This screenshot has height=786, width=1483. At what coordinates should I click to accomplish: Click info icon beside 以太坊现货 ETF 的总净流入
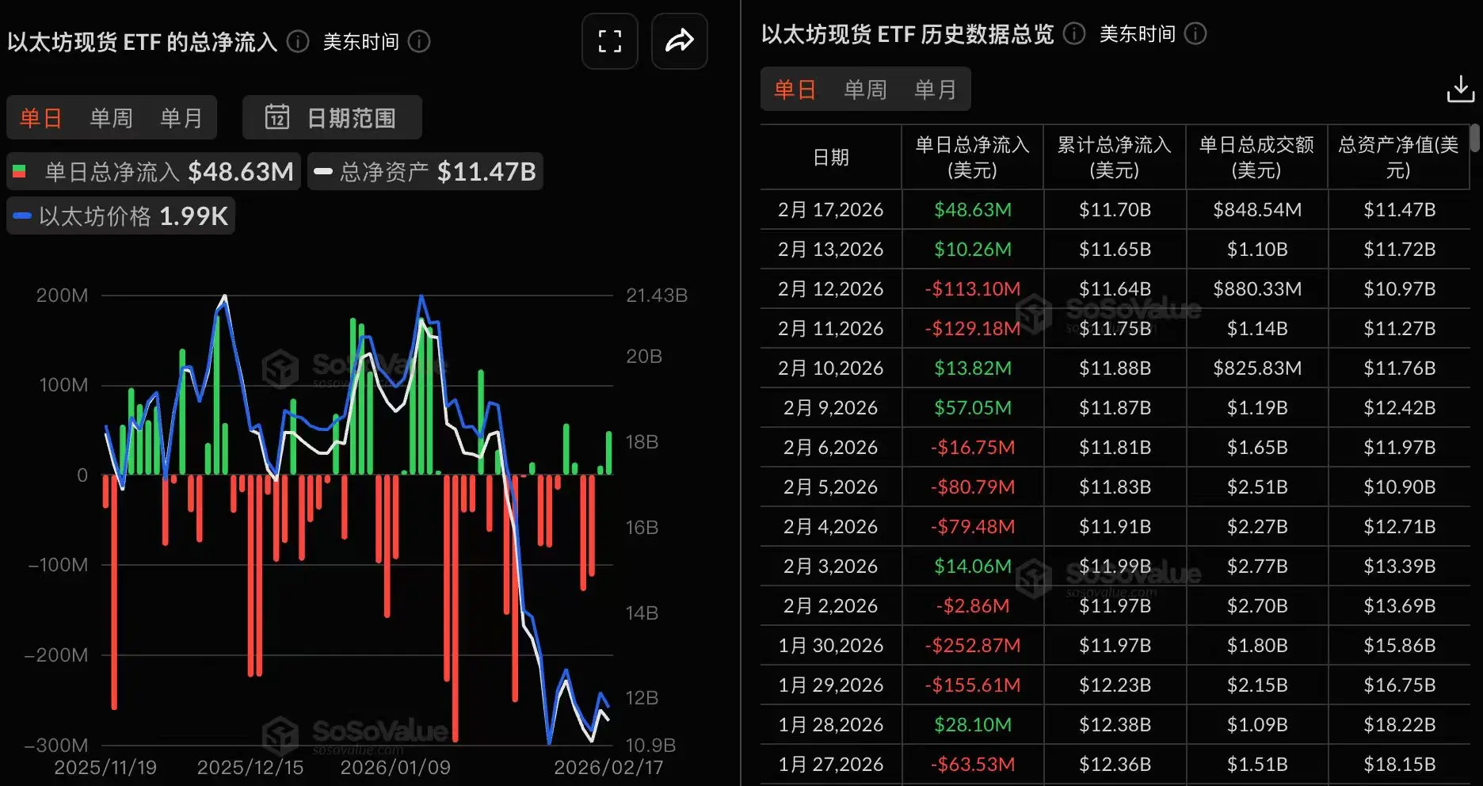click(x=298, y=41)
